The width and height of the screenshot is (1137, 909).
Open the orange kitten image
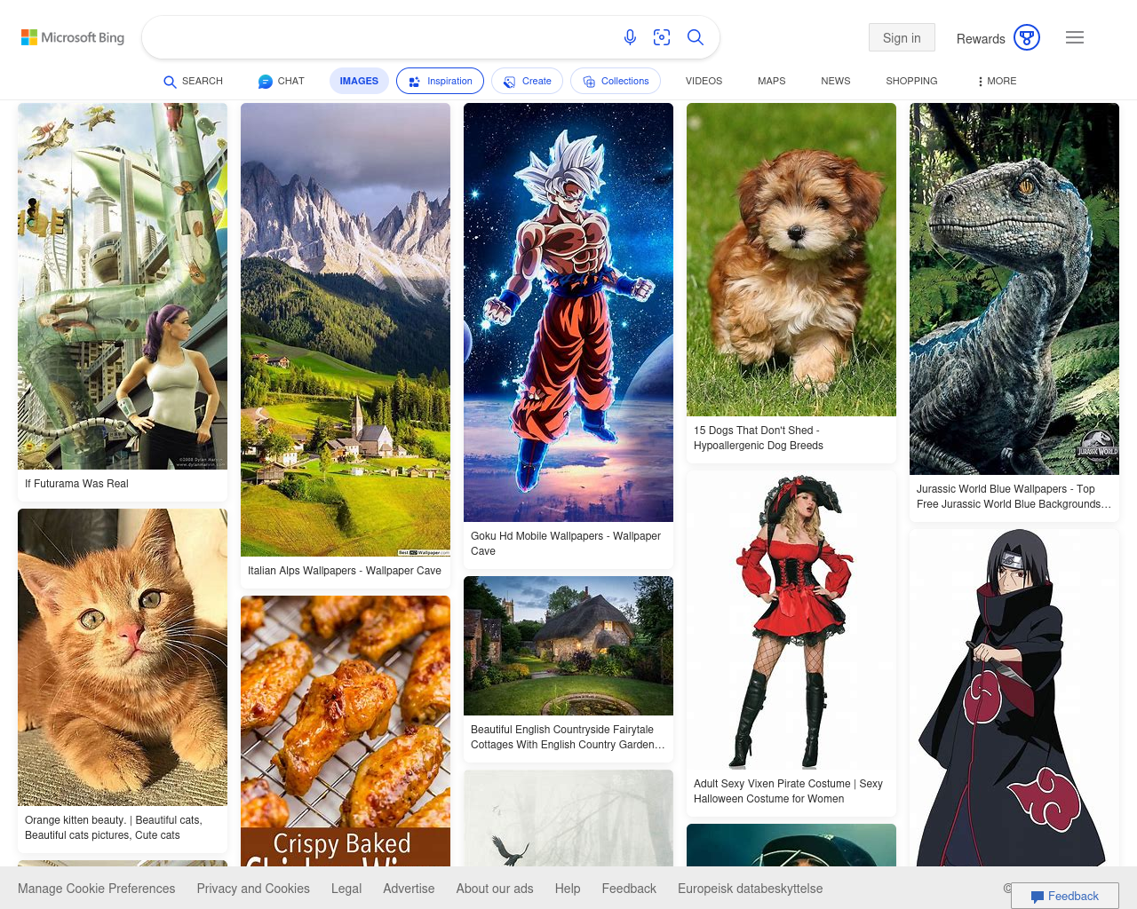123,657
